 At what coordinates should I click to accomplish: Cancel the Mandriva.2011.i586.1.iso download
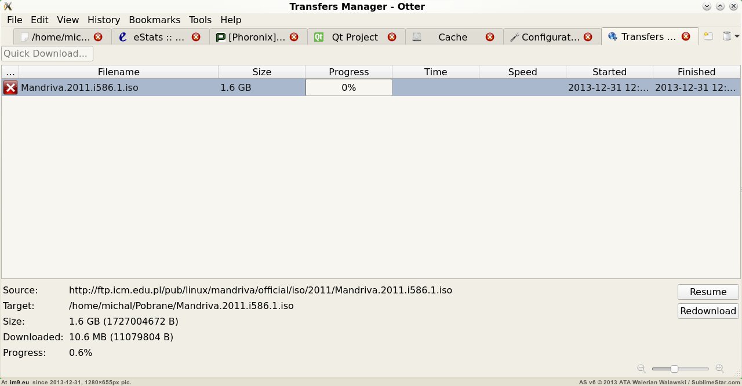[10, 87]
